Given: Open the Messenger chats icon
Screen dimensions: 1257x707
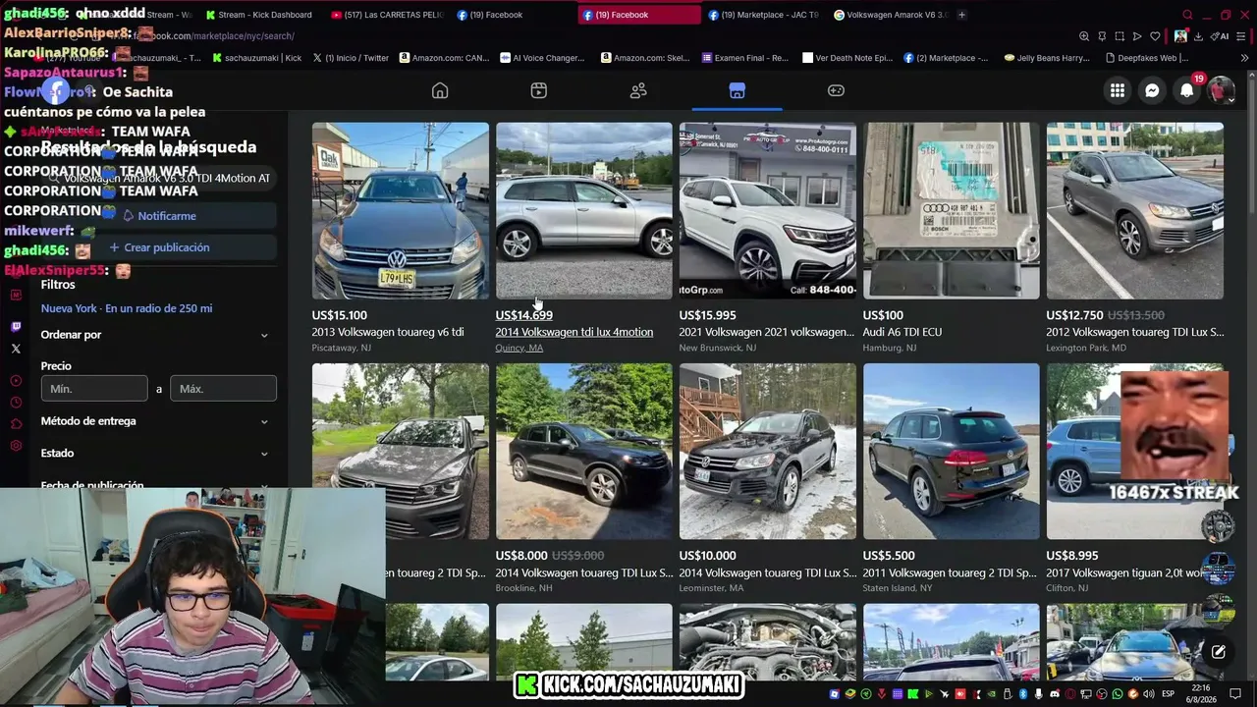Looking at the screenshot, I should pyautogui.click(x=1152, y=90).
